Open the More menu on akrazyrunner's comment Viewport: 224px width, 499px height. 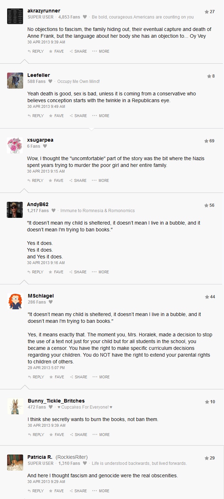(101, 51)
